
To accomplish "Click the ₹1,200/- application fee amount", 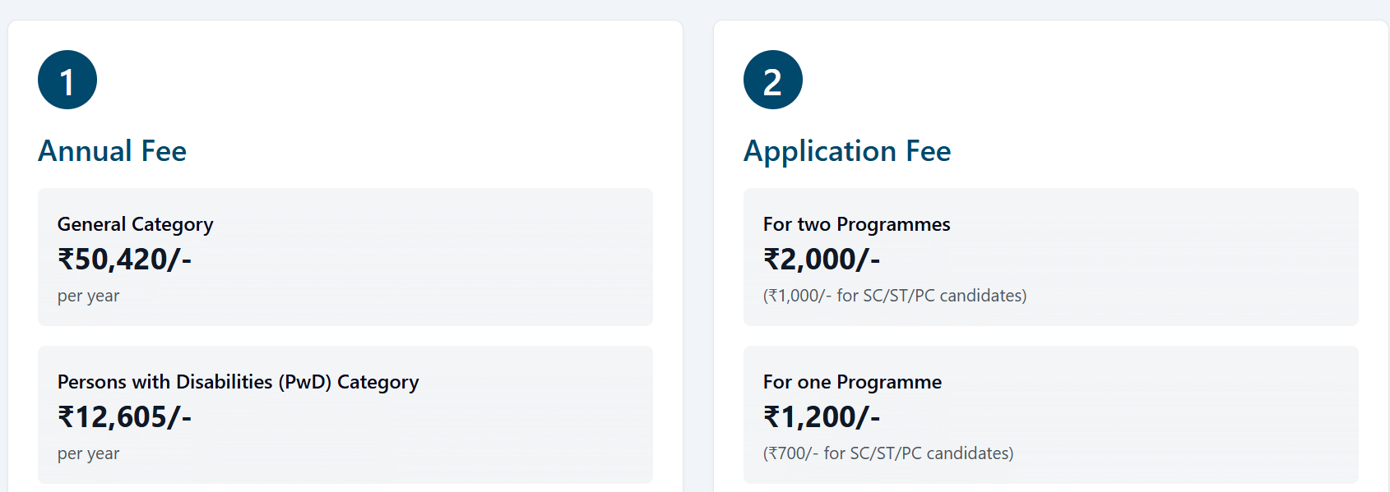I will click(x=822, y=417).
